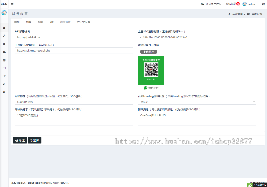The image size is (267, 187).
Task: Open the sidebar edit pencil icon
Action: [x=4, y=76]
